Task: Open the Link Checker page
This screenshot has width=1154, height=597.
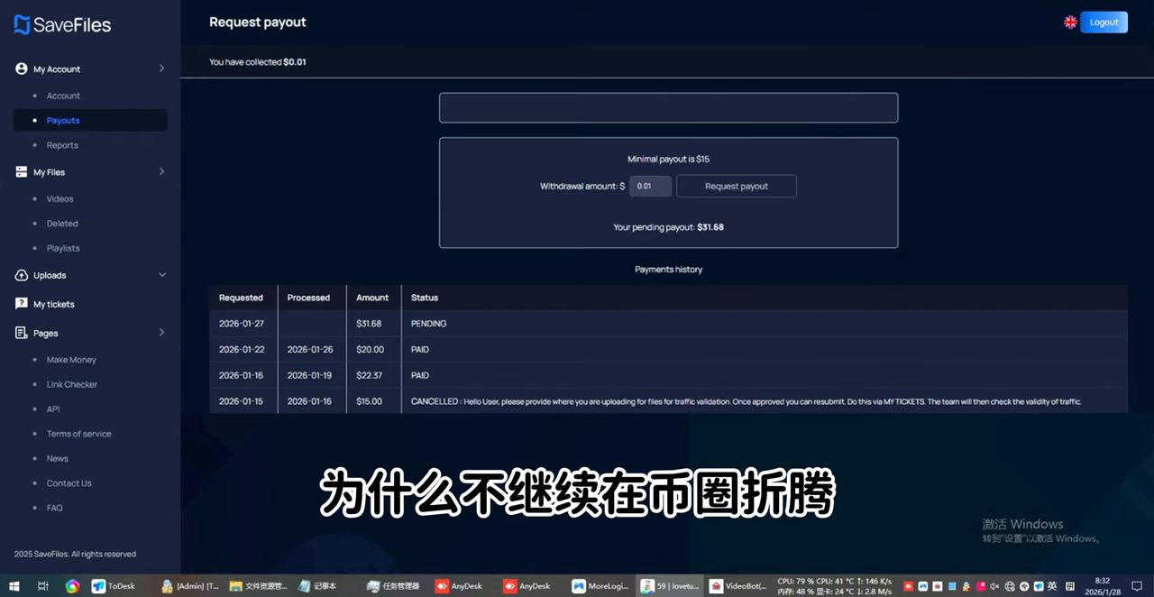Action: click(x=72, y=384)
